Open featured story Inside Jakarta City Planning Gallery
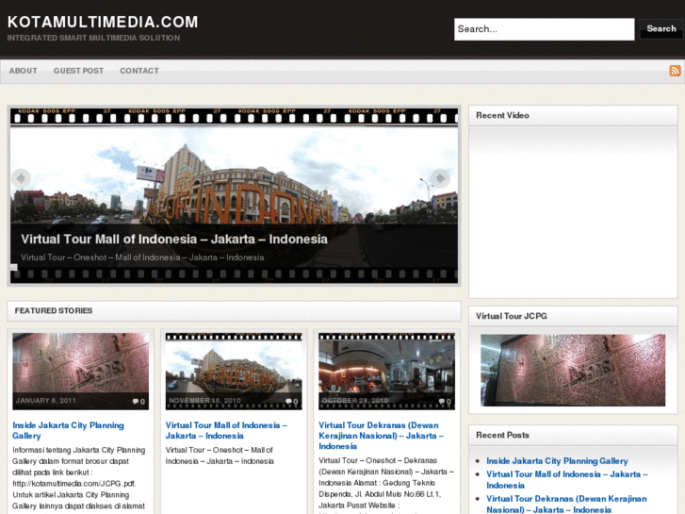The width and height of the screenshot is (685, 514). pos(68,430)
